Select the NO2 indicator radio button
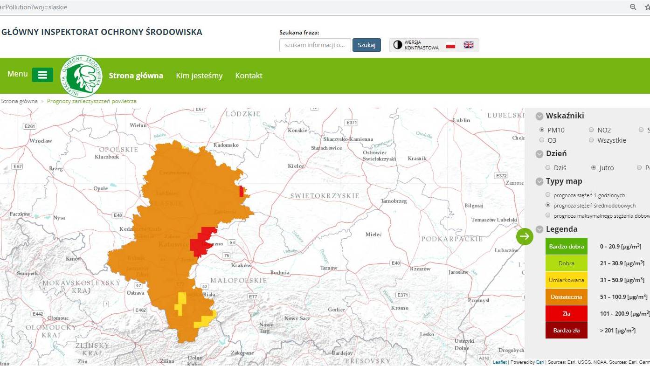This screenshot has width=650, height=366. [591, 130]
